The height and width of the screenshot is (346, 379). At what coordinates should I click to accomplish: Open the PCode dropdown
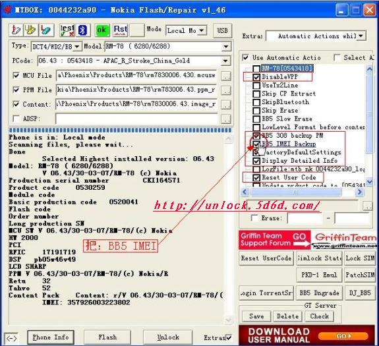[225, 61]
